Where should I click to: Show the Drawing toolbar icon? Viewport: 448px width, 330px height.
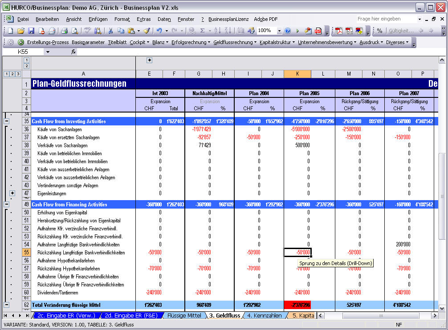tap(251, 31)
